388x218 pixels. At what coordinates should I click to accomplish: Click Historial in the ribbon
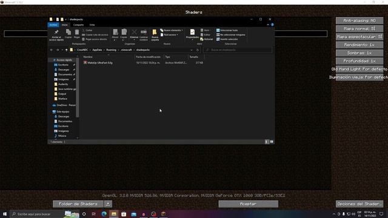[x=206, y=39]
